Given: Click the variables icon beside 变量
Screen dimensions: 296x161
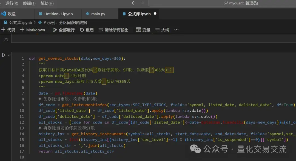Looking at the screenshot, I should [x=138, y=30].
